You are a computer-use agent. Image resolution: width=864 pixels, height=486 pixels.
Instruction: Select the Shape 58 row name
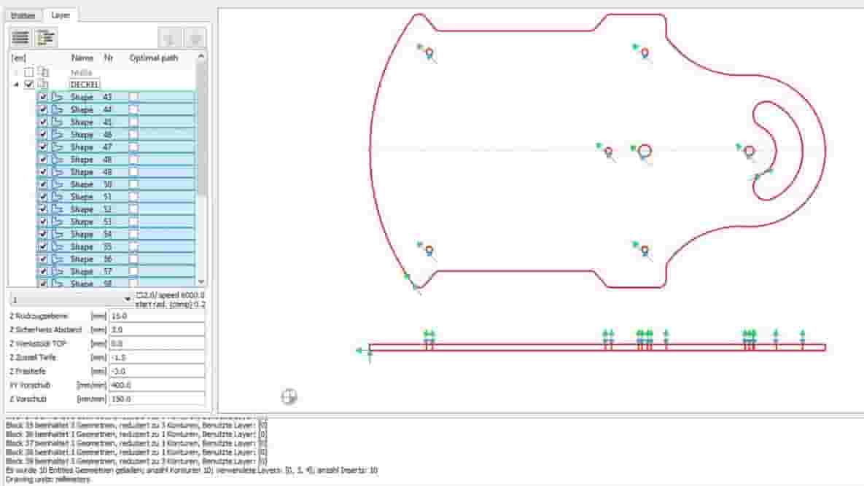tap(82, 283)
